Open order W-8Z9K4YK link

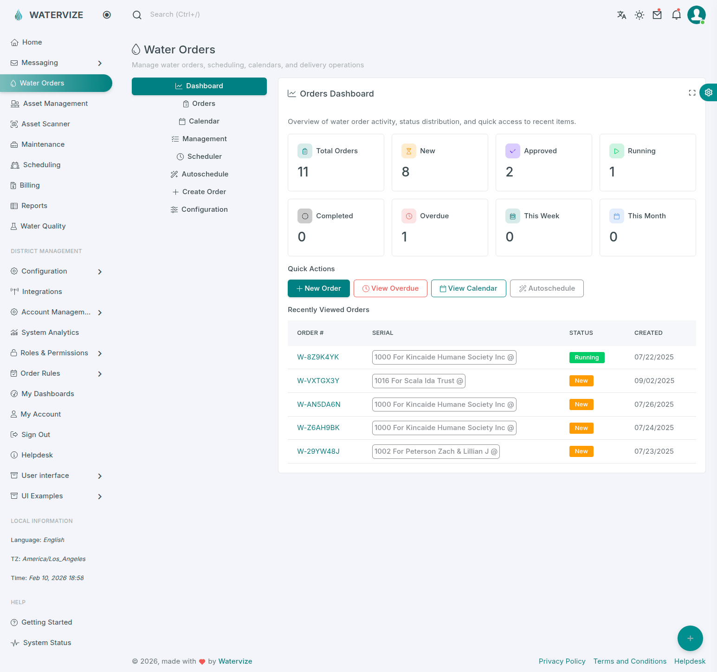[318, 357]
